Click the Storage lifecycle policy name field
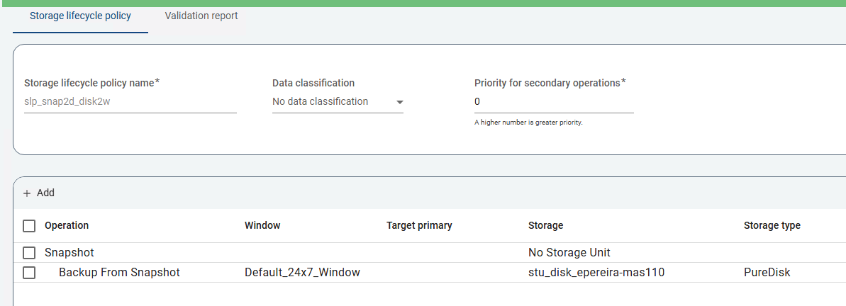Screen dimensions: 846x306 click(130, 102)
